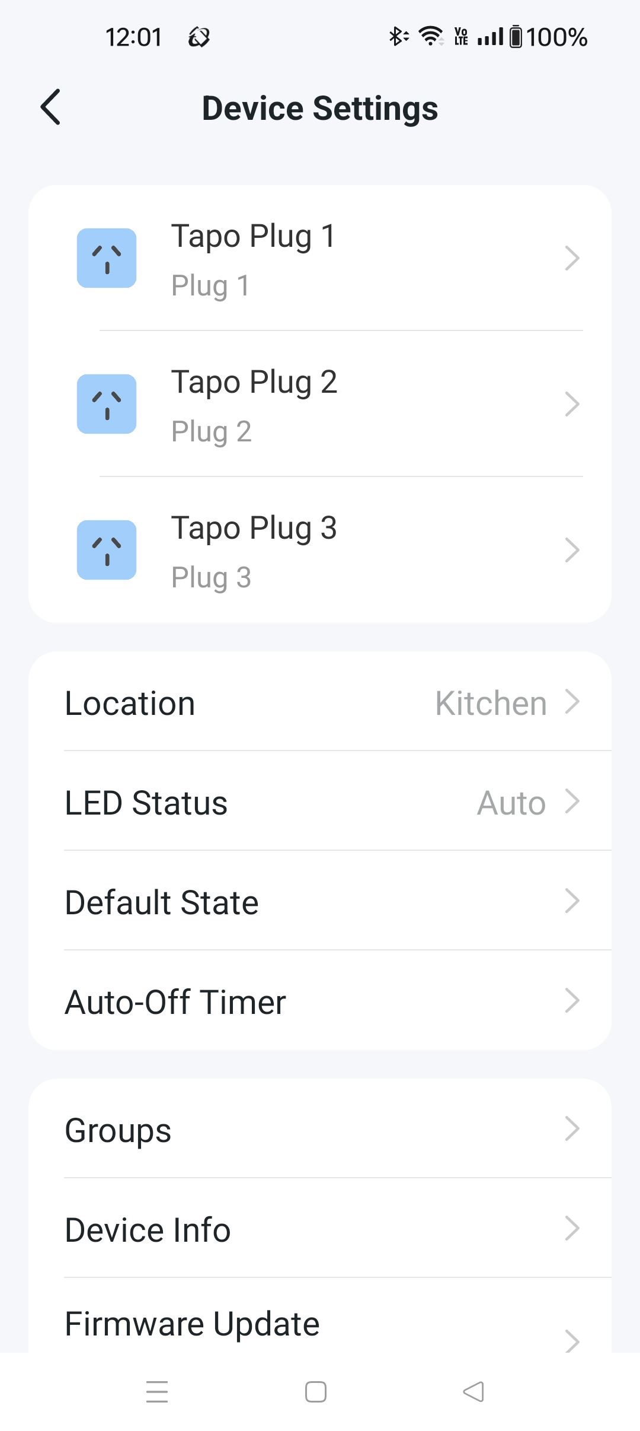Open the Location Kitchen selector
The height and width of the screenshot is (1431, 640).
click(491, 703)
